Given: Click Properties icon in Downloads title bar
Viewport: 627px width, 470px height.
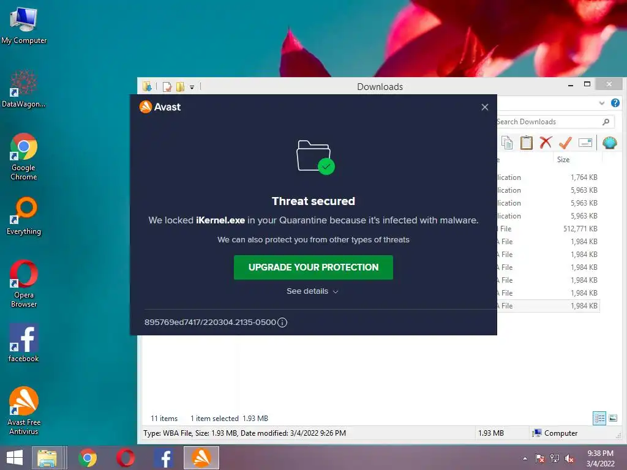Looking at the screenshot, I should [167, 87].
